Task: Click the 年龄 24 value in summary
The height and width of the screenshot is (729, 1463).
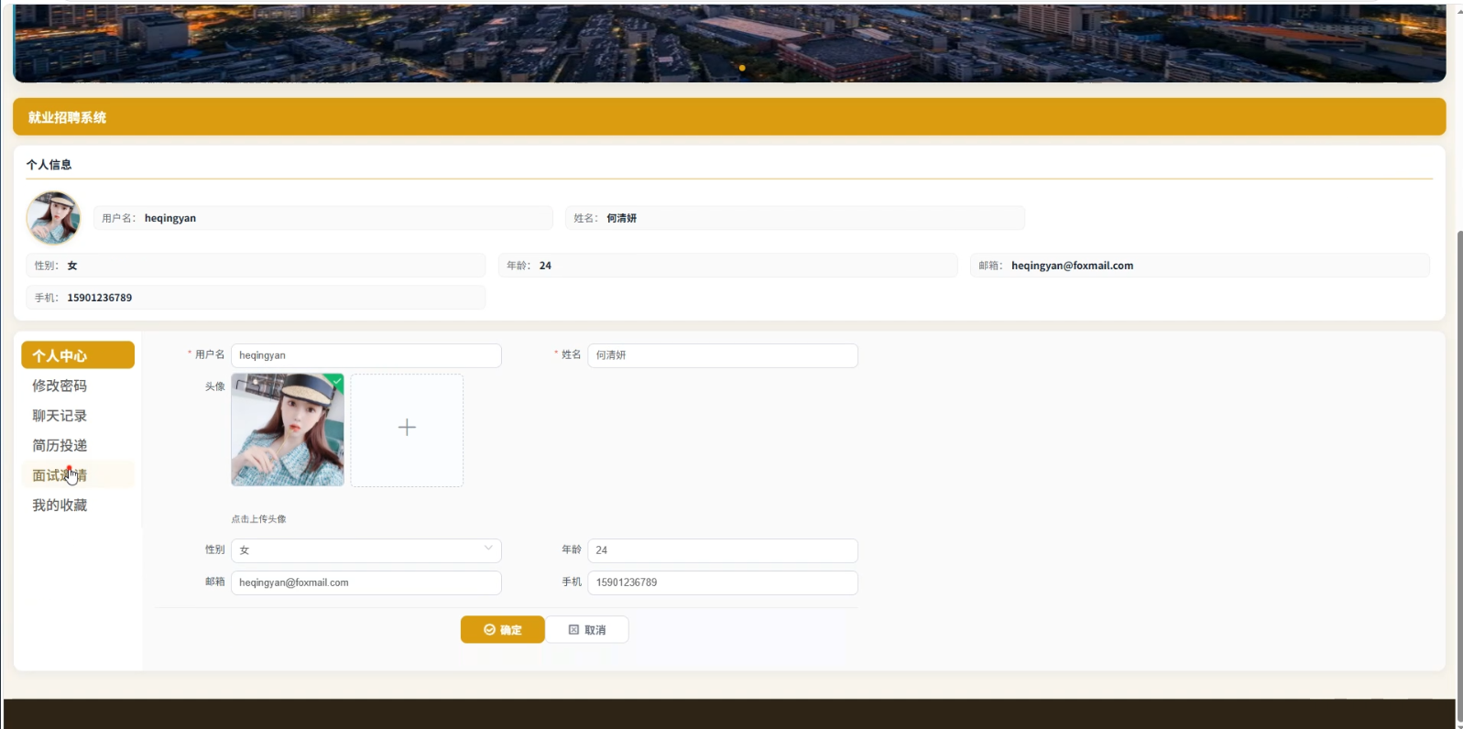Action: 545,266
